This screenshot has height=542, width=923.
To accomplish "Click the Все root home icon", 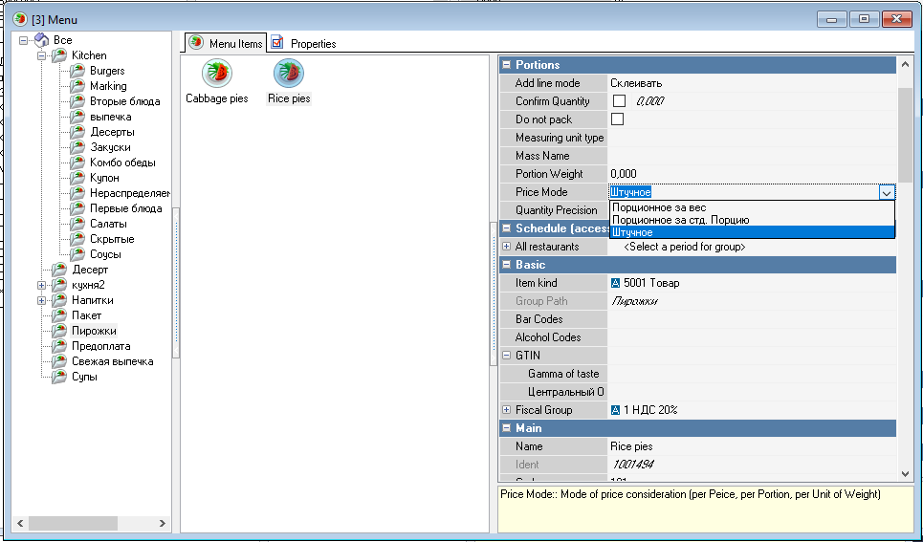I will click(41, 40).
